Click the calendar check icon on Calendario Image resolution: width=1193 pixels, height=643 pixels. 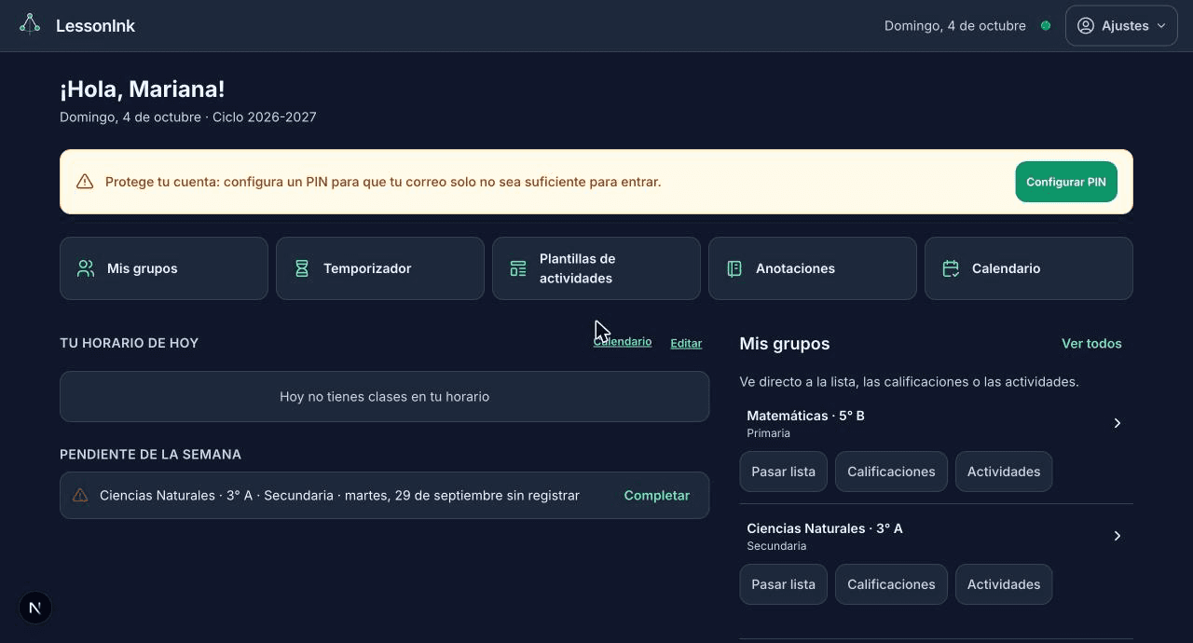coord(951,268)
